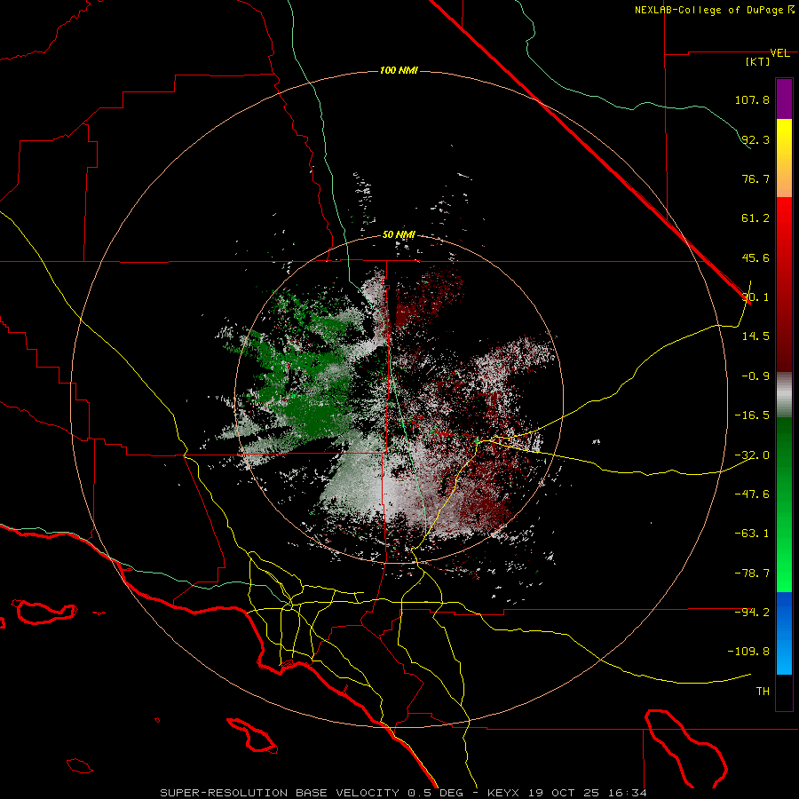
Task: Click the -94.2 legend value
Action: pos(752,612)
